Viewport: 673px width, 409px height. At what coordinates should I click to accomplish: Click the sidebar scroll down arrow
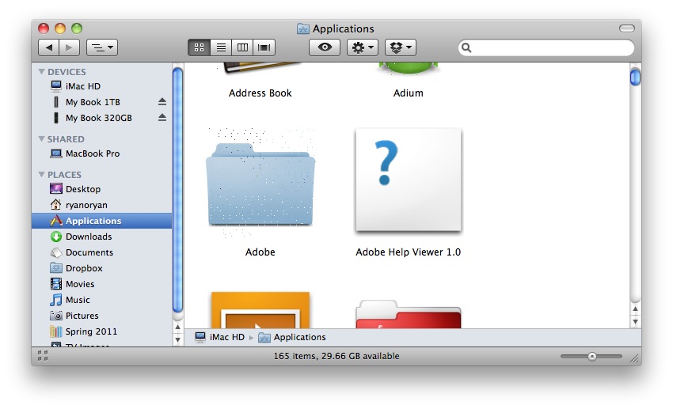(177, 340)
